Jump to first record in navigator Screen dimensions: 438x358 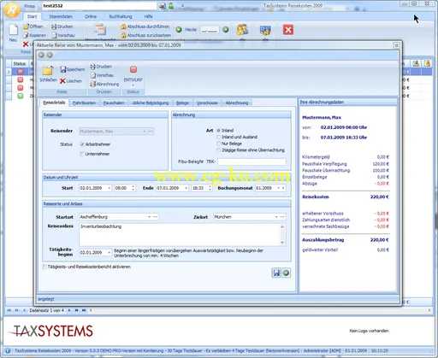point(9,310)
